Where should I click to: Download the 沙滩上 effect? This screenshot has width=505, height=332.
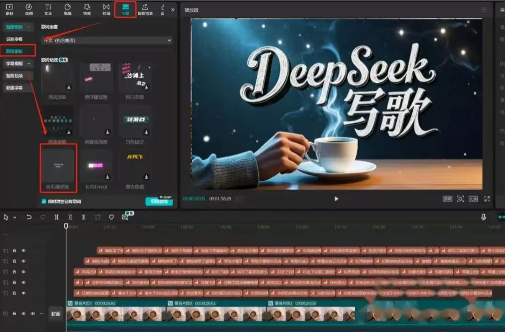point(146,87)
